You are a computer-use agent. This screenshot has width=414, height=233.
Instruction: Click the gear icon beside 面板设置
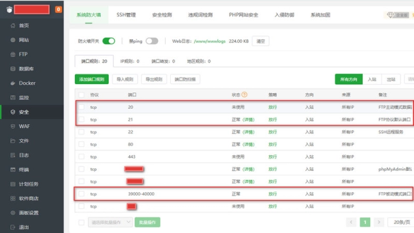(13, 213)
